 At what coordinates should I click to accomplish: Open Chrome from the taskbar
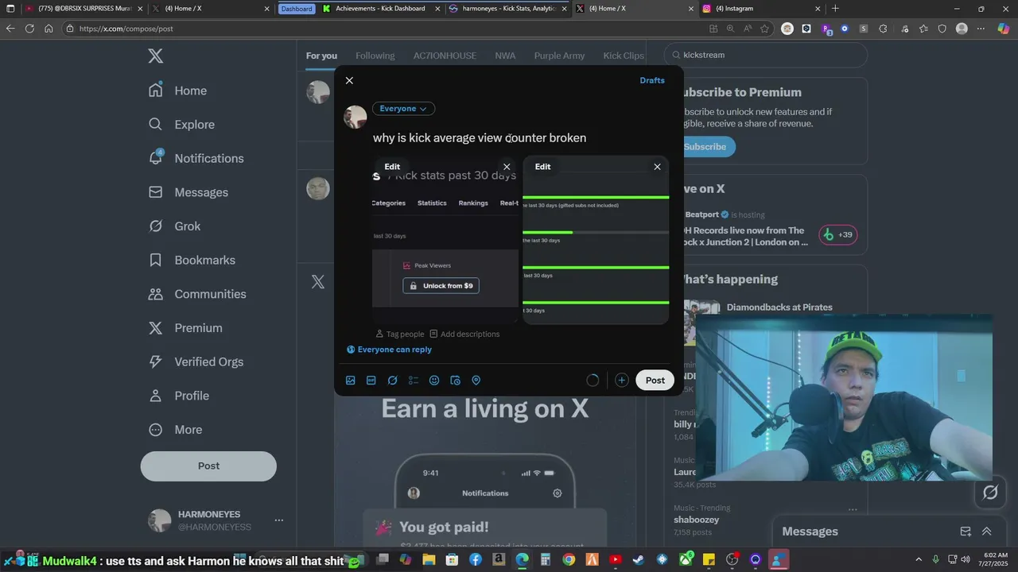[x=569, y=560]
